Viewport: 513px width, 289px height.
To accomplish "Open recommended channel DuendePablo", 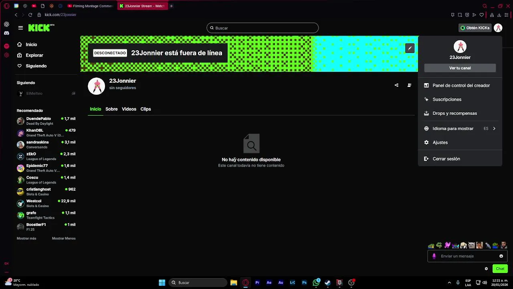I will 46,121.
